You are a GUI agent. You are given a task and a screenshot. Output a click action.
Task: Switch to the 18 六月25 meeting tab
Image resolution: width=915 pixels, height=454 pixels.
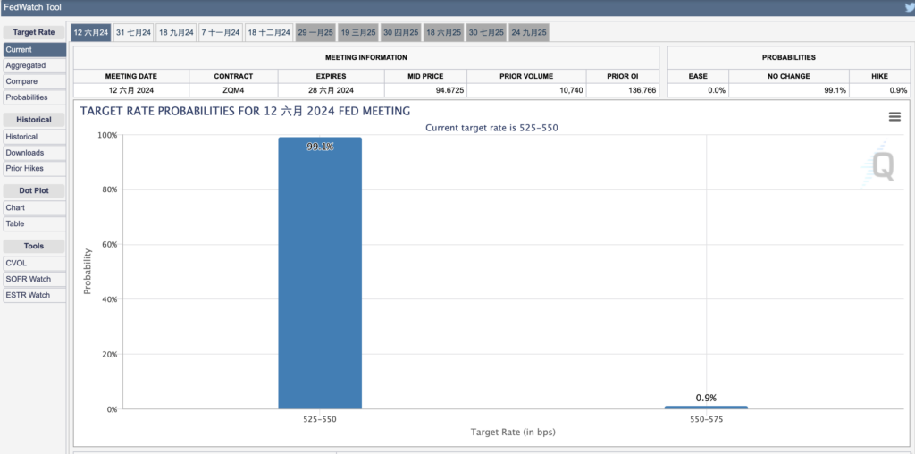pyautogui.click(x=444, y=33)
